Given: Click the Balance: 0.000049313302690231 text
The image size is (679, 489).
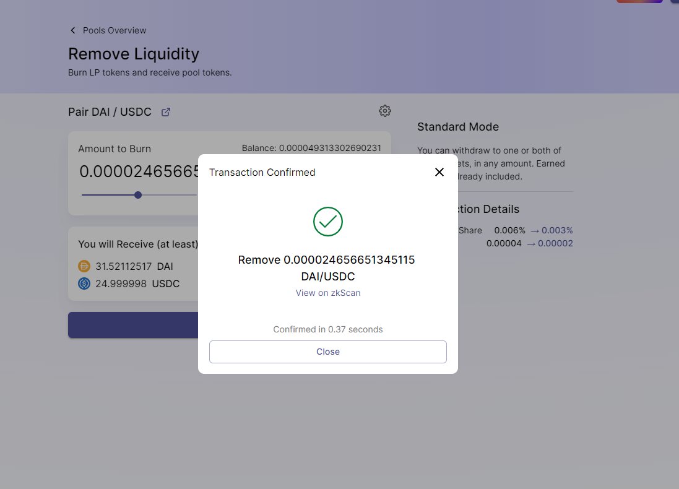Looking at the screenshot, I should click(311, 148).
